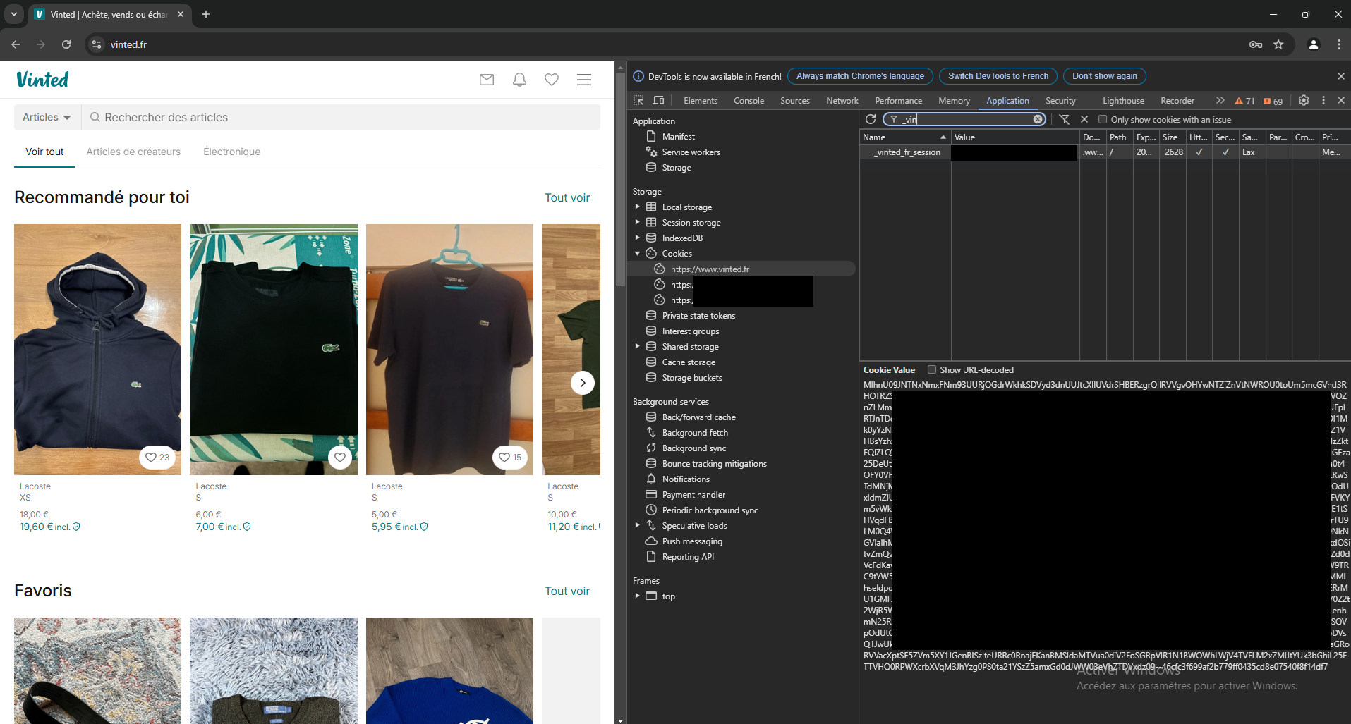Expand IndexedDB tree node
Image resolution: width=1351 pixels, height=724 pixels.
pos(637,238)
